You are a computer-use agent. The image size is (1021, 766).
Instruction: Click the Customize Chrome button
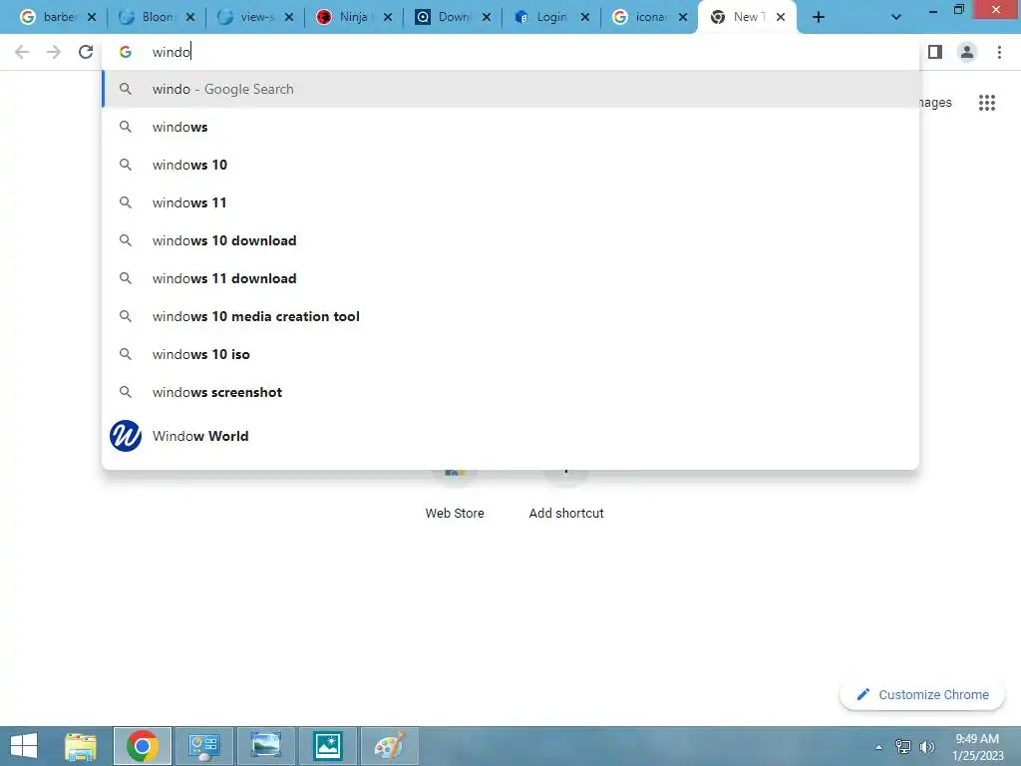click(x=922, y=695)
